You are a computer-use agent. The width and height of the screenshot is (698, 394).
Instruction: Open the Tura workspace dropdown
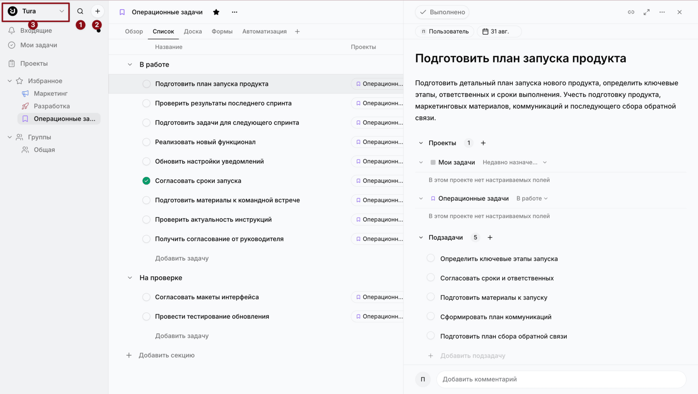pos(36,11)
